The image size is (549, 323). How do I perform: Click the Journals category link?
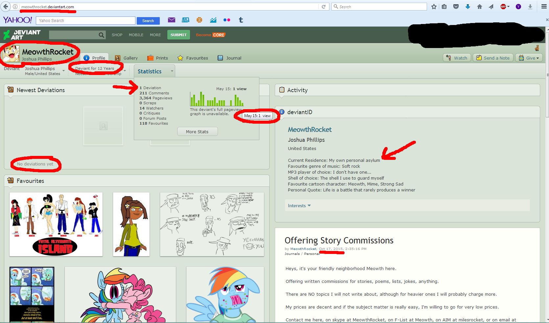coord(292,254)
